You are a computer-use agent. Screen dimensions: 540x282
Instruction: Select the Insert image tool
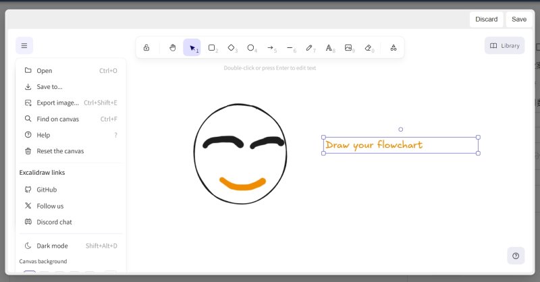[x=348, y=48]
